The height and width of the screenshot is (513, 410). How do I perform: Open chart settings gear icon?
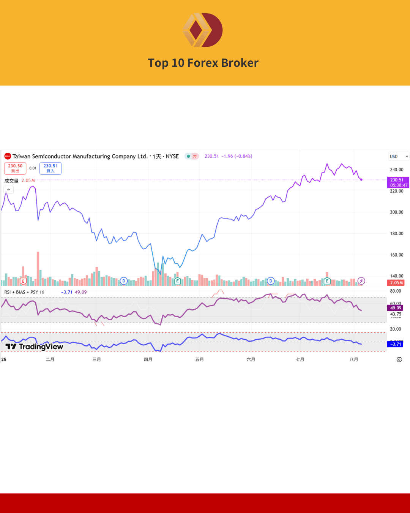399,359
